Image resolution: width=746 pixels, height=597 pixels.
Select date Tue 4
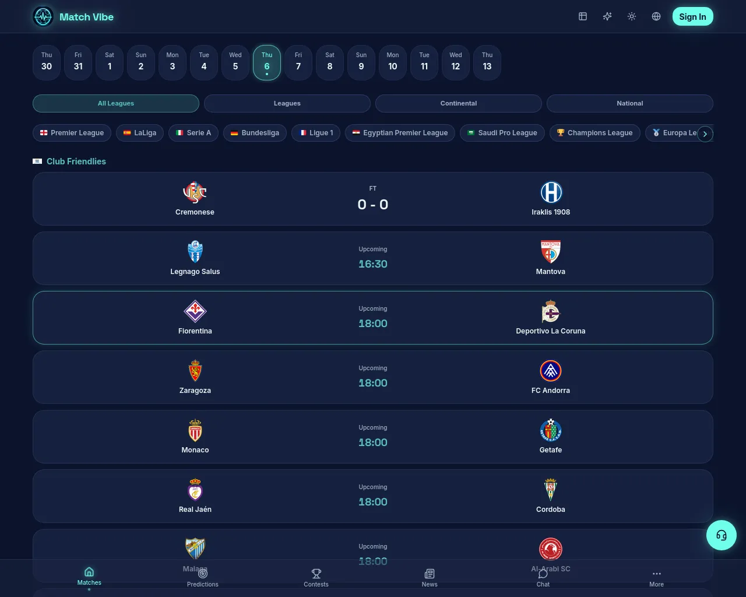204,62
